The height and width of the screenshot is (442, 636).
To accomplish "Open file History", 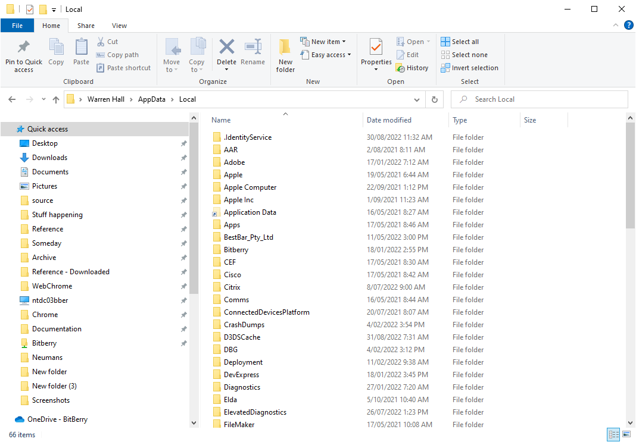I will coord(412,68).
